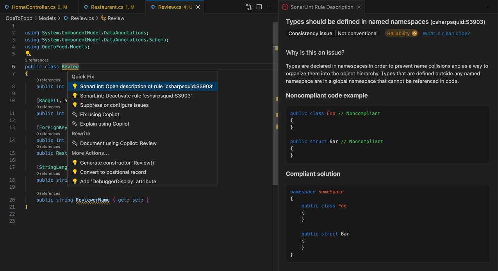Select Explain using Copilot option
This screenshot has width=498, height=271.
click(x=104, y=124)
